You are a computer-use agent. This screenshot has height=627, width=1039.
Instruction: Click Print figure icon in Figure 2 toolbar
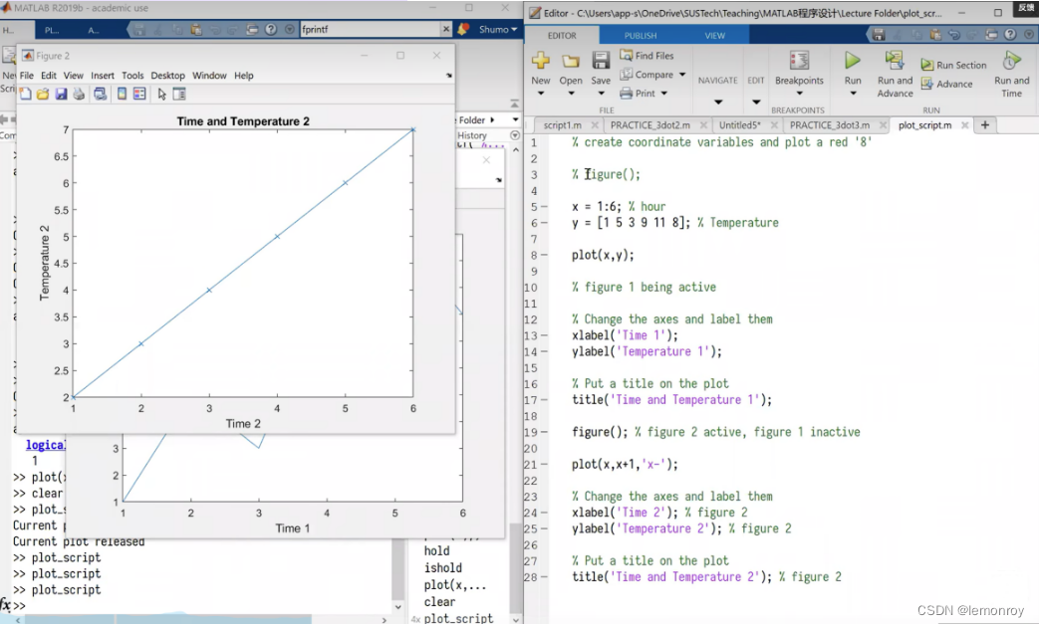[x=79, y=94]
